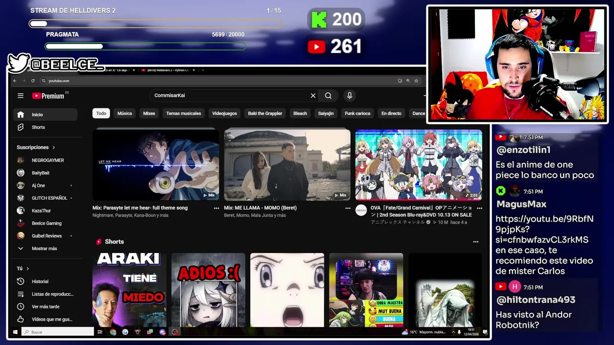Screen dimensions: 614x345
Task: Open Task View on the taskbar
Action: coord(100,332)
